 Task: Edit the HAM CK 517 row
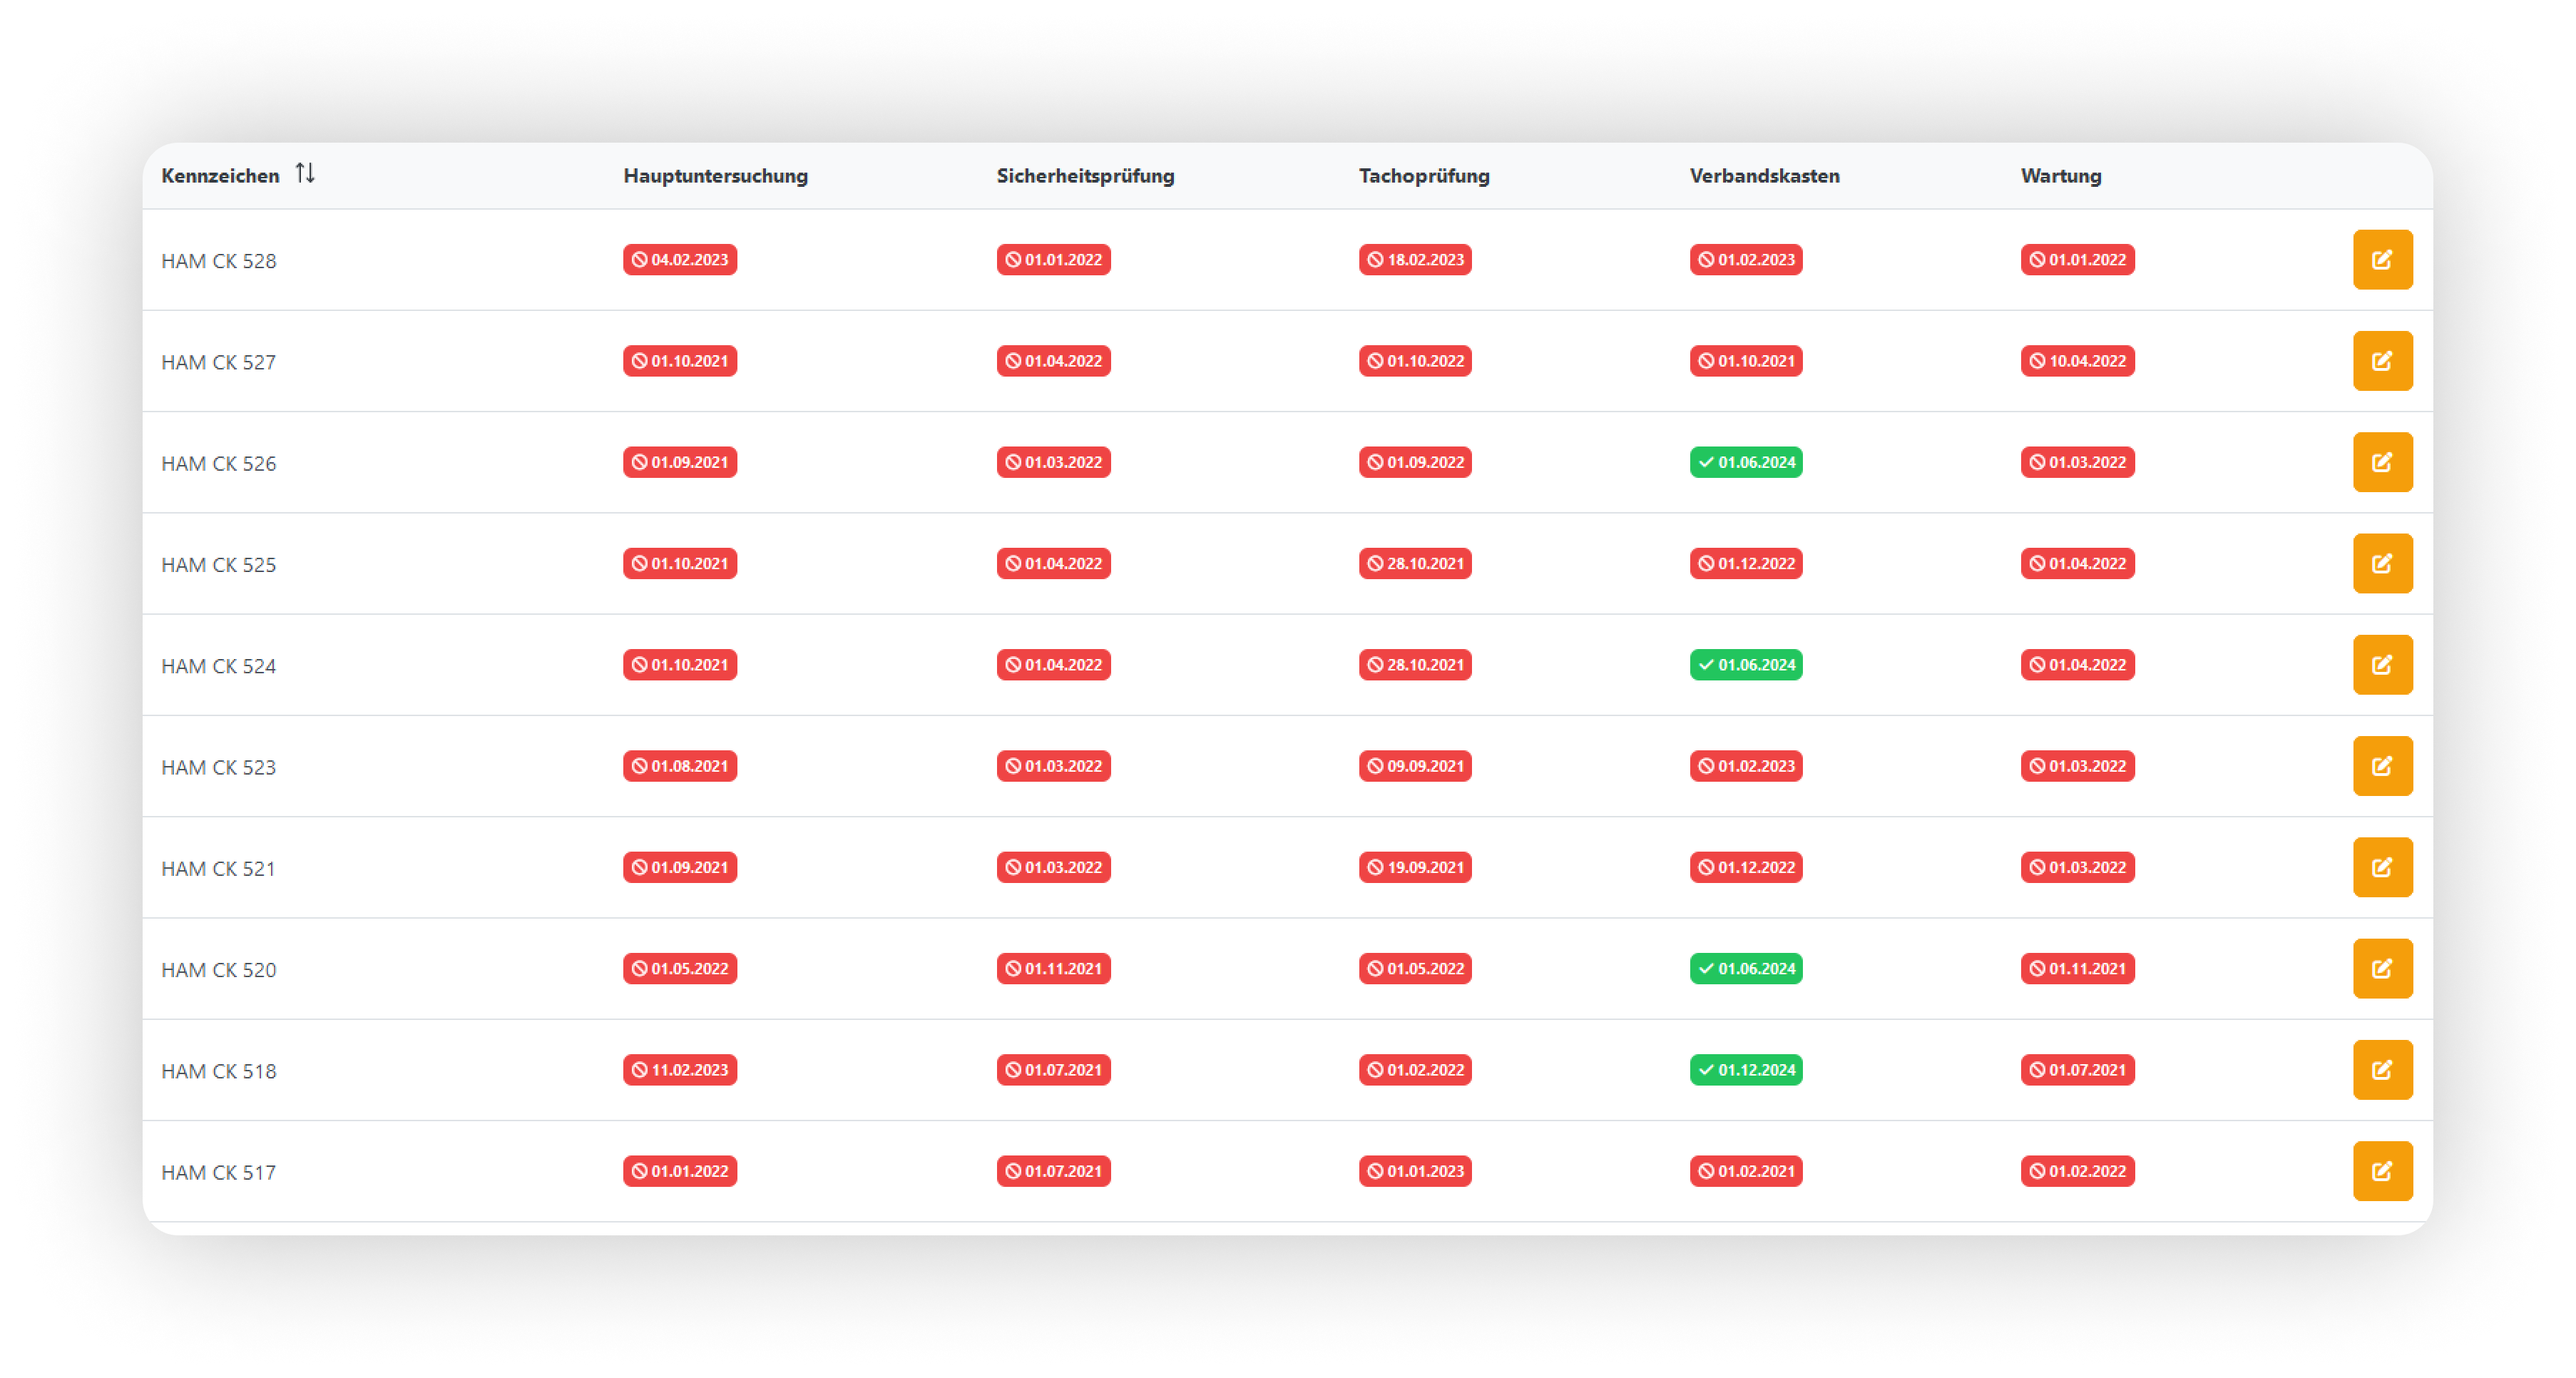coord(2382,1171)
